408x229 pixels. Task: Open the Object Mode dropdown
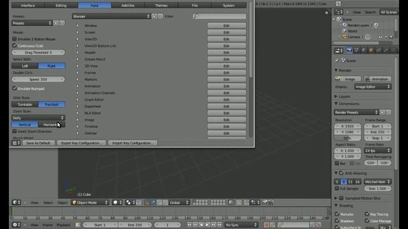click(x=90, y=202)
